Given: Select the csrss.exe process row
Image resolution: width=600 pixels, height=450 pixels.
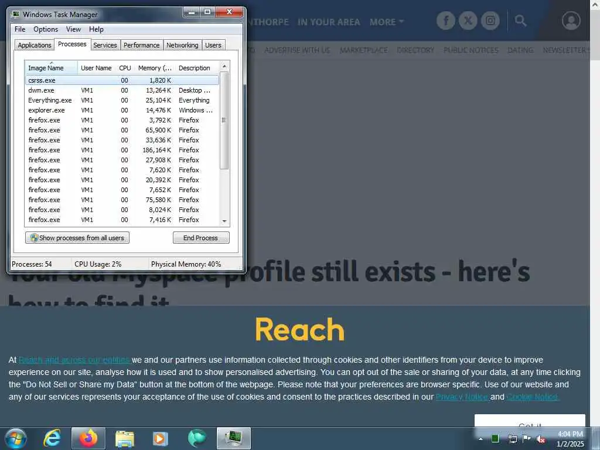Looking at the screenshot, I should [x=122, y=80].
